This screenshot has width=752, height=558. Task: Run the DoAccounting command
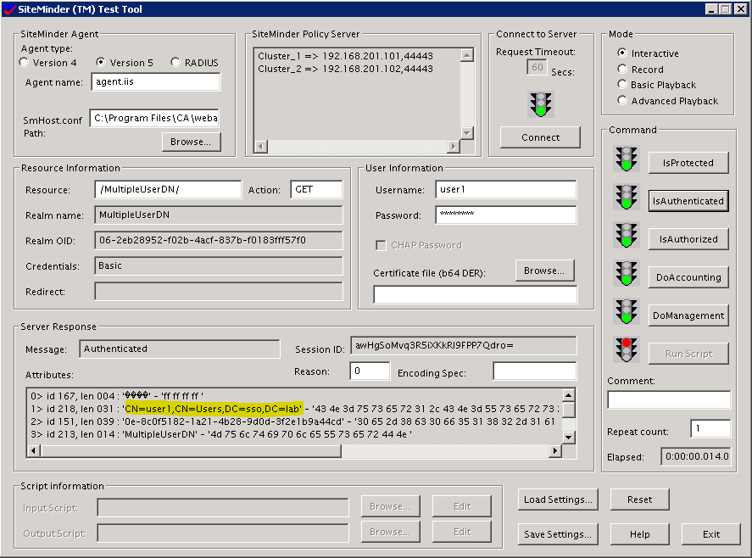click(688, 277)
